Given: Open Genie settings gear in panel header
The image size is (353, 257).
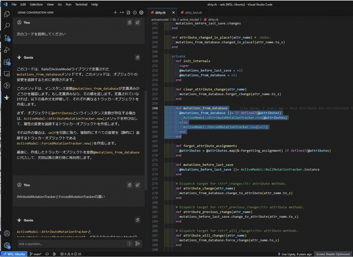Looking at the screenshot, I should click(141, 13).
